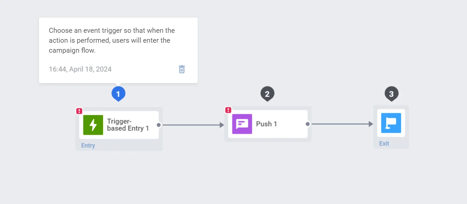467x204 pixels.
Task: Click the comment card pointer tail
Action: [x=118, y=83]
